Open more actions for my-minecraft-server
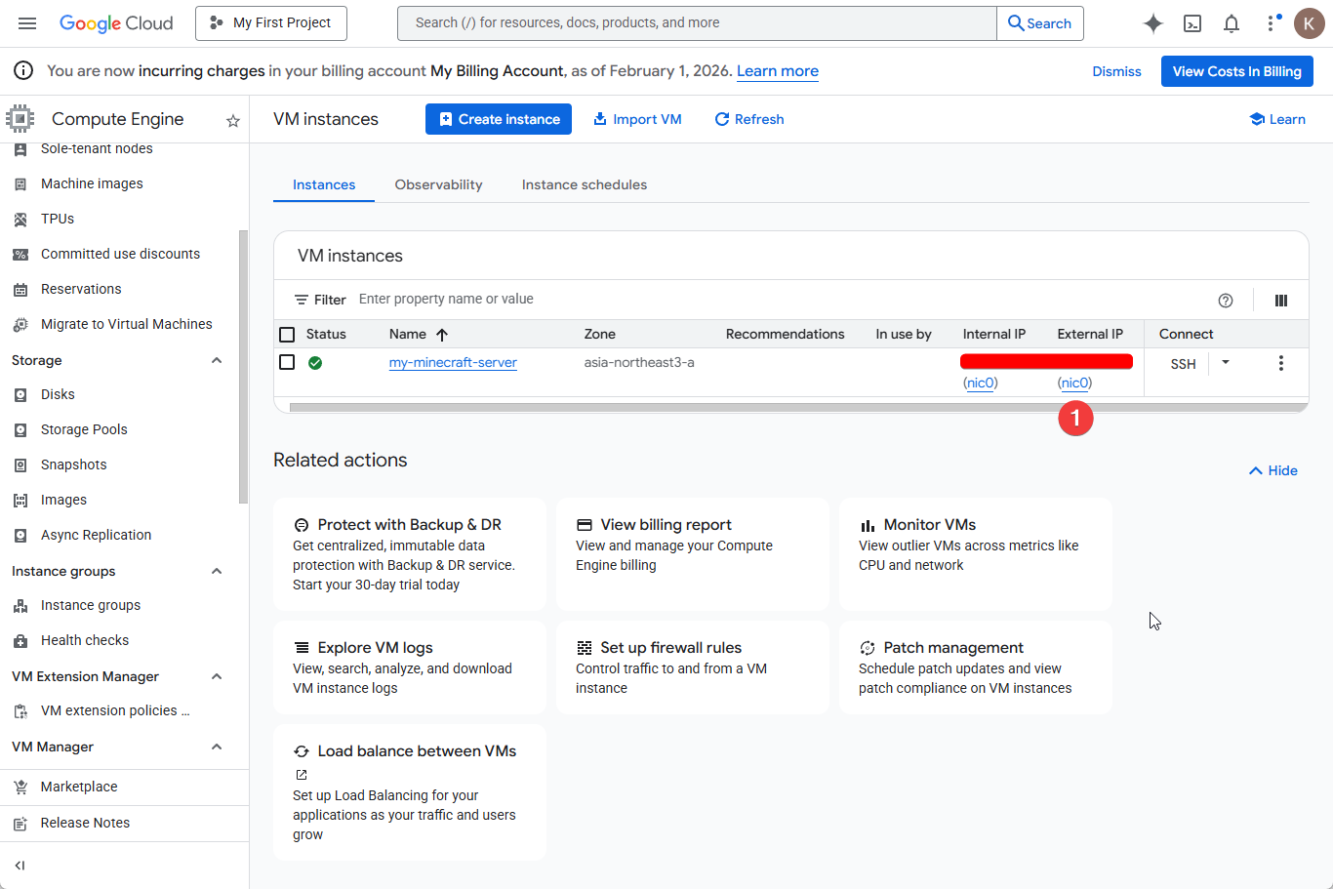This screenshot has width=1333, height=889. (1281, 363)
